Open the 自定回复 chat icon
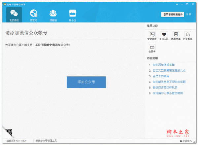The height and width of the screenshot is (145, 198). 188,36
